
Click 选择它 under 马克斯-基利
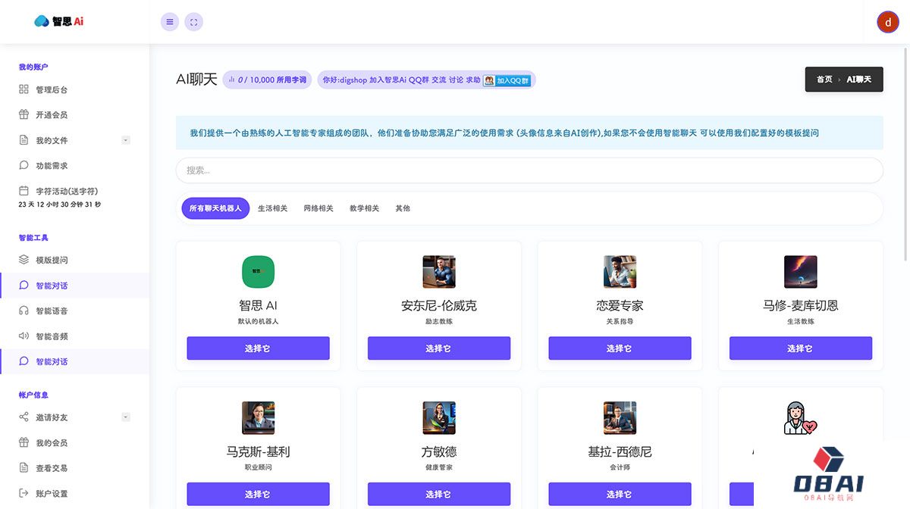click(258, 494)
